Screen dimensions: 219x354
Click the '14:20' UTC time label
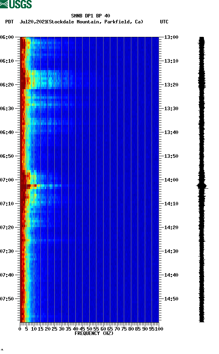[x=171, y=228]
